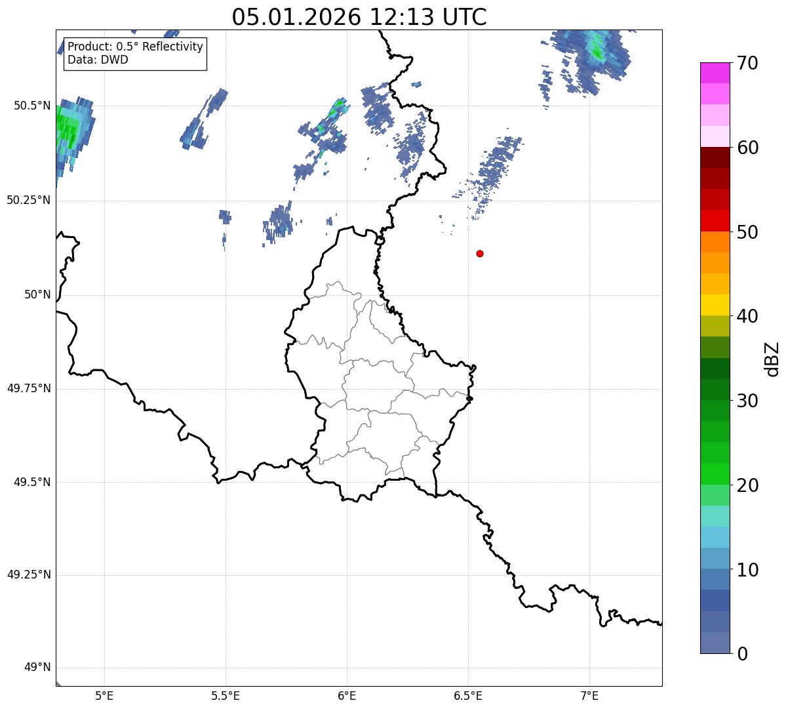Click the longitude label 6.5°E
Image resolution: width=788 pixels, height=709 pixels.
(x=468, y=695)
